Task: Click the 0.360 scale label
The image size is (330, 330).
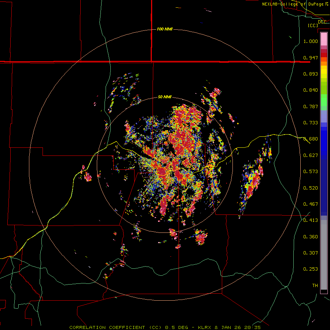Action: (311, 237)
